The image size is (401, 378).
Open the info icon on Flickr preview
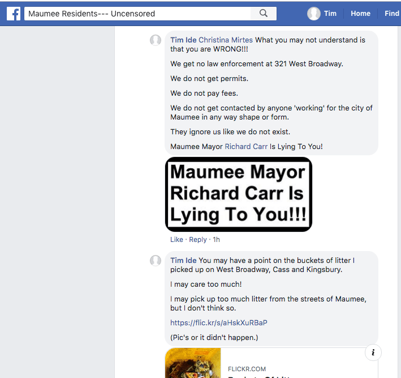point(373,352)
